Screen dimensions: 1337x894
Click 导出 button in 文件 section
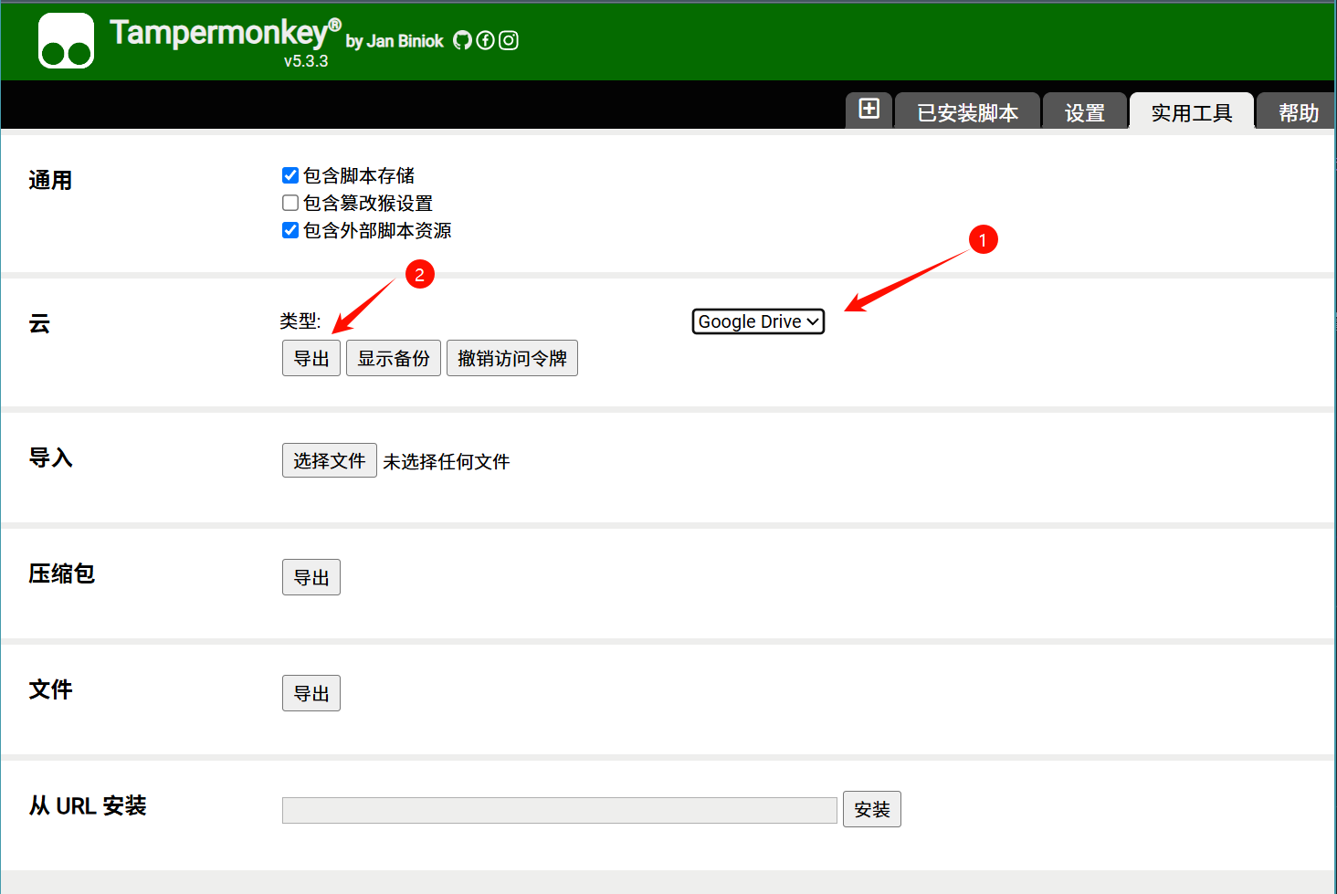(x=311, y=693)
